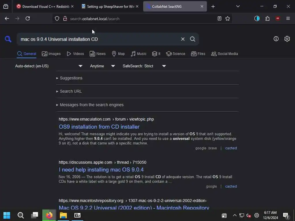Open Firefox application hamburger menu
The image size is (295, 221).
(288, 18)
